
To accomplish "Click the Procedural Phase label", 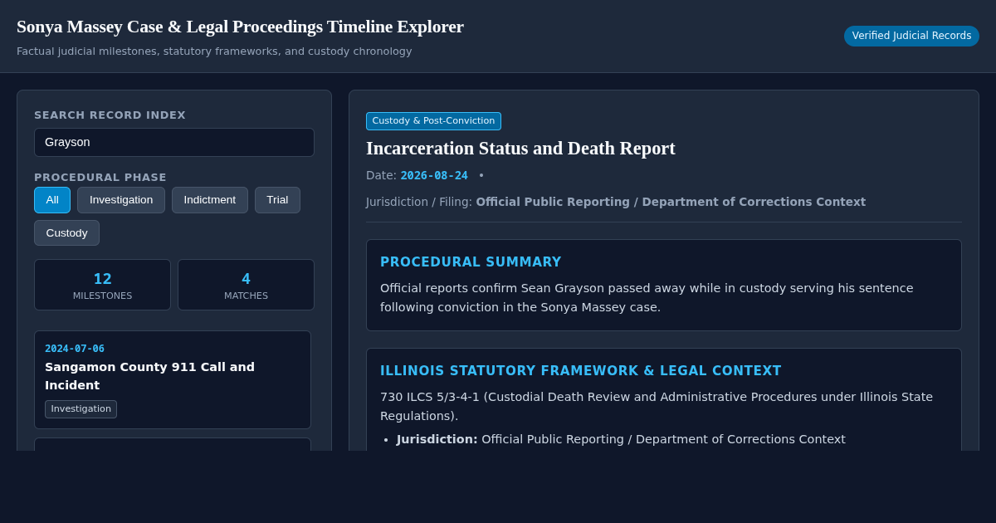I will pos(100,177).
